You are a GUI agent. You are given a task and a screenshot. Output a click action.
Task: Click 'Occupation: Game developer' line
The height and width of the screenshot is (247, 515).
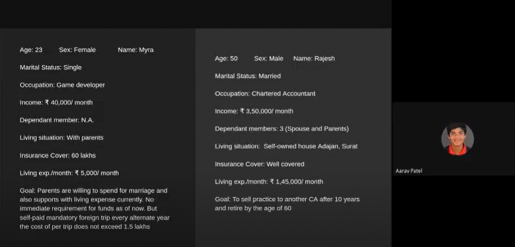[x=62, y=85]
